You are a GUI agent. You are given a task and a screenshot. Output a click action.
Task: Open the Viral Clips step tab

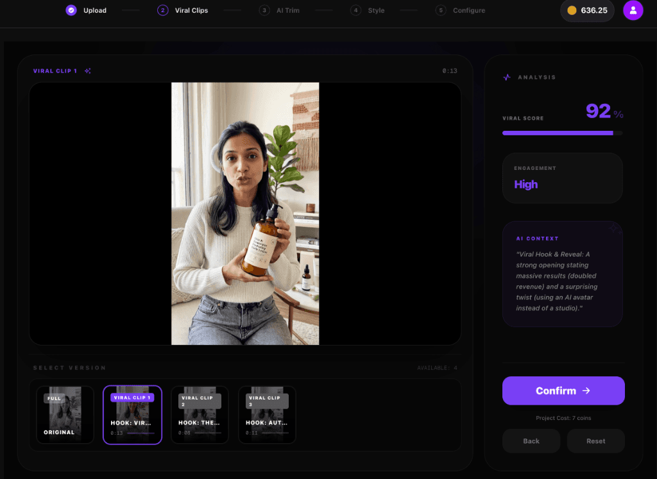point(183,10)
